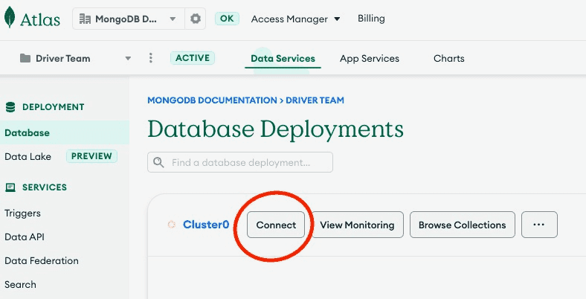Viewport: 586px width, 299px height.
Task: Click the OK status badge
Action: [x=227, y=19]
